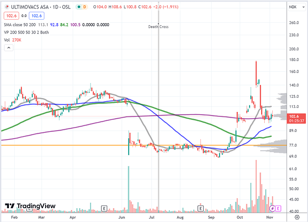Click the current price 102.6 axis label
308x222 pixels.
click(296, 119)
